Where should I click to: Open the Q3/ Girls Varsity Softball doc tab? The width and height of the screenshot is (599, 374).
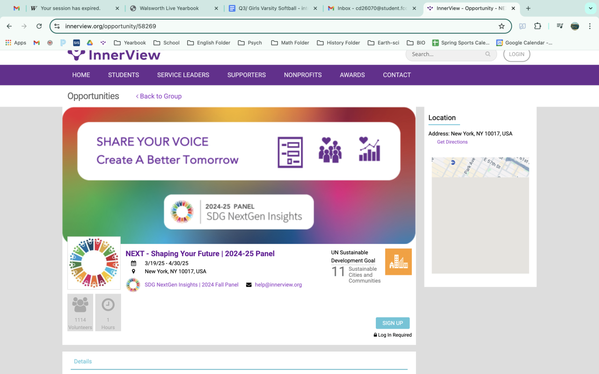pos(273,8)
